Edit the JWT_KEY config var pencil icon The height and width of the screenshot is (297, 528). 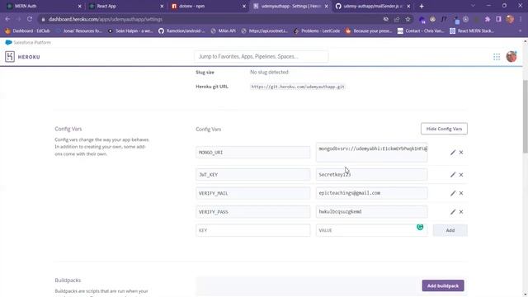pos(453,174)
